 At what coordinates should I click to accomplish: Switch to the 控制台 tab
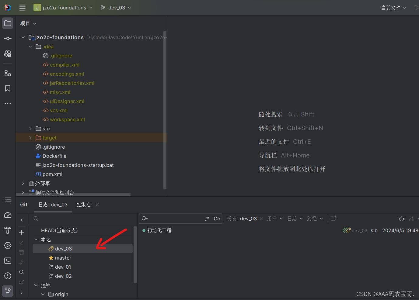click(84, 205)
